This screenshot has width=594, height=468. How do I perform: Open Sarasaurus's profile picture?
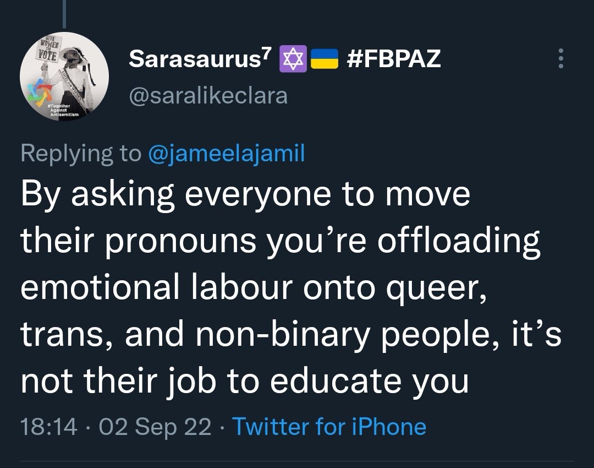(64, 76)
